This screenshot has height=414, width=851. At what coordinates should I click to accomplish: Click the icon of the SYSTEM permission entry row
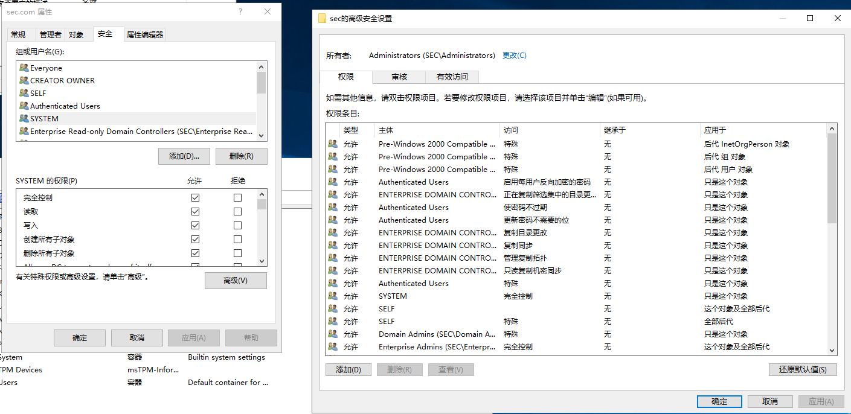click(333, 296)
